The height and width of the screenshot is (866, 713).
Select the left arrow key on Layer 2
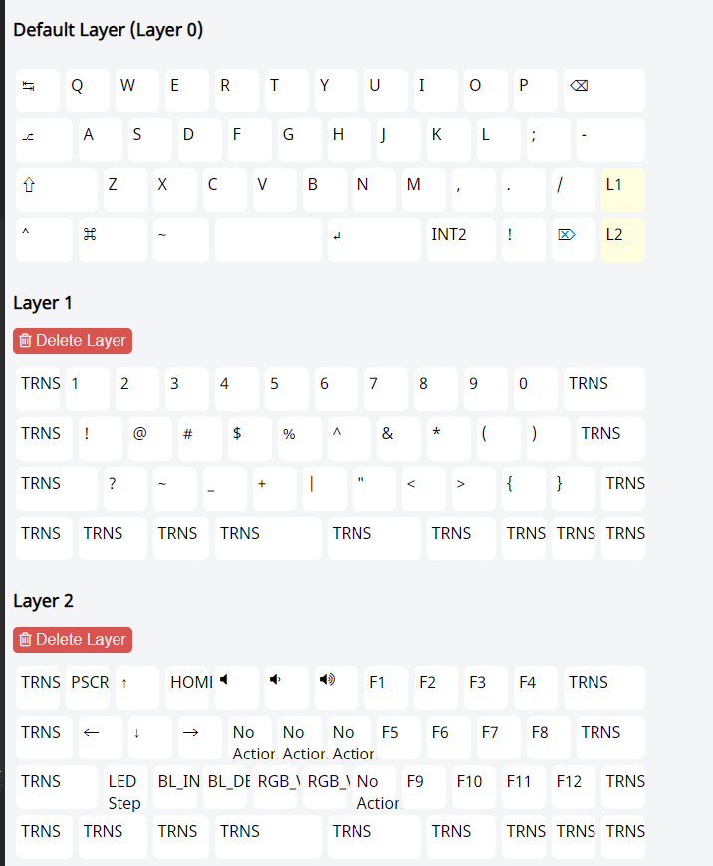point(100,738)
